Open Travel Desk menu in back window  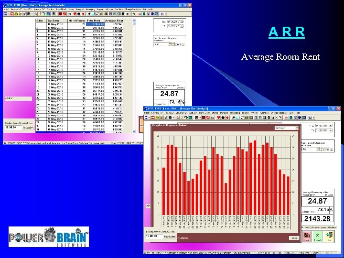[x=61, y=10]
